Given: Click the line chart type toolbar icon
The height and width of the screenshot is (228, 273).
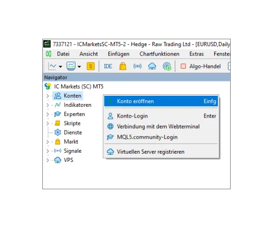Looking at the screenshot, I should (52, 66).
